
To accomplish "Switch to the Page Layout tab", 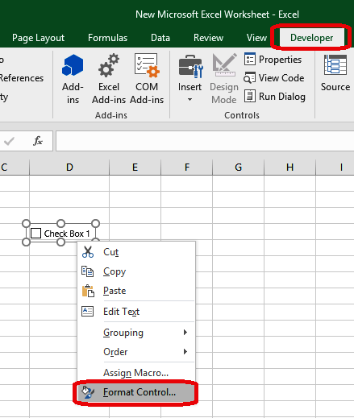I will (x=38, y=38).
